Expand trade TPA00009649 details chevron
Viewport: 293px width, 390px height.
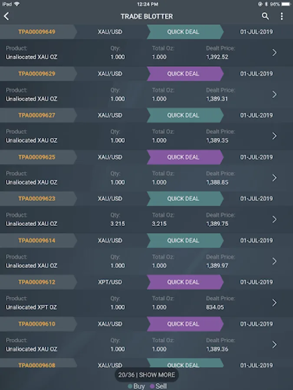coord(274,52)
